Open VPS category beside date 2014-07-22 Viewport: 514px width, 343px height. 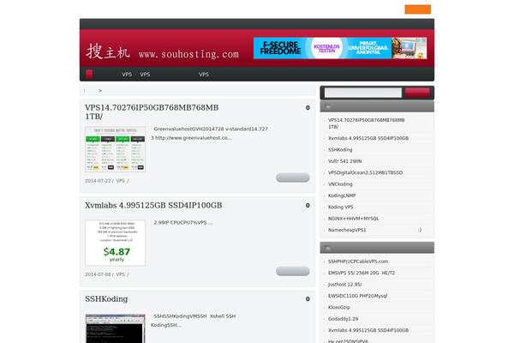coord(120,181)
